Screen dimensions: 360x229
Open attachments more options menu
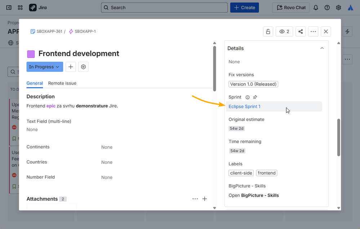195,199
